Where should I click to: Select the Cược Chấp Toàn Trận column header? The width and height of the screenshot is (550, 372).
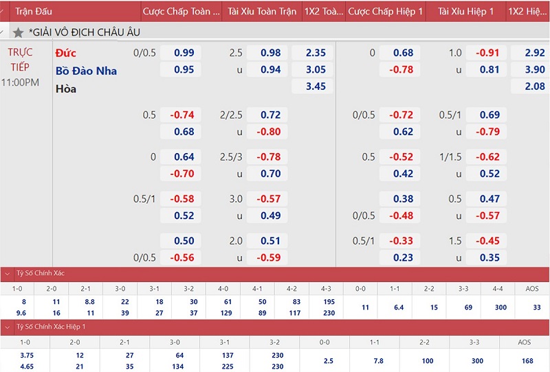click(x=181, y=12)
